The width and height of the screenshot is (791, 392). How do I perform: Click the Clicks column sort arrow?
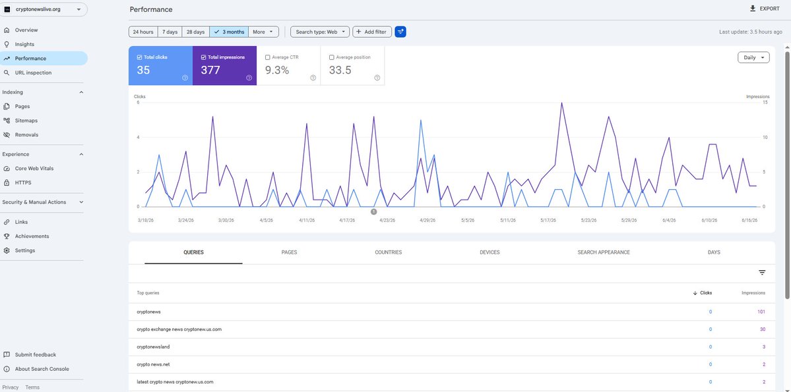[x=695, y=293]
